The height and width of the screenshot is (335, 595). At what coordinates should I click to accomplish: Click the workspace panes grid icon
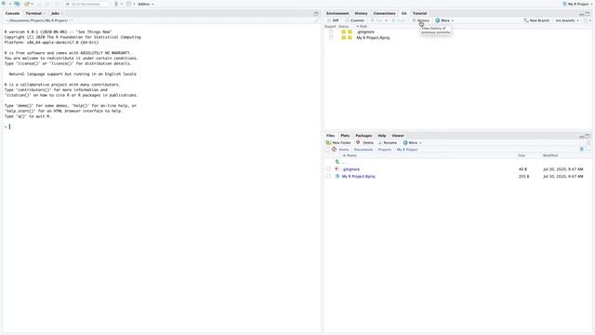pos(129,4)
